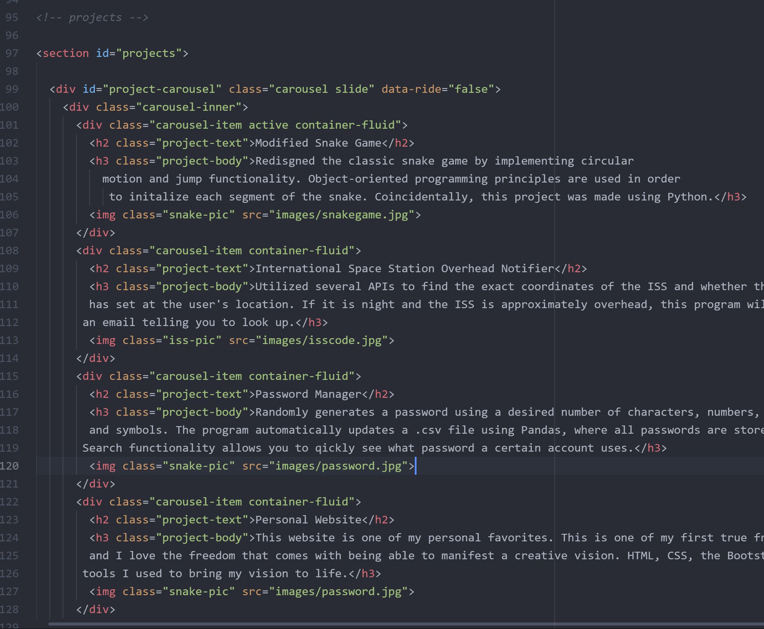
Task: Click the "iss-pic" class value
Action: 192,340
